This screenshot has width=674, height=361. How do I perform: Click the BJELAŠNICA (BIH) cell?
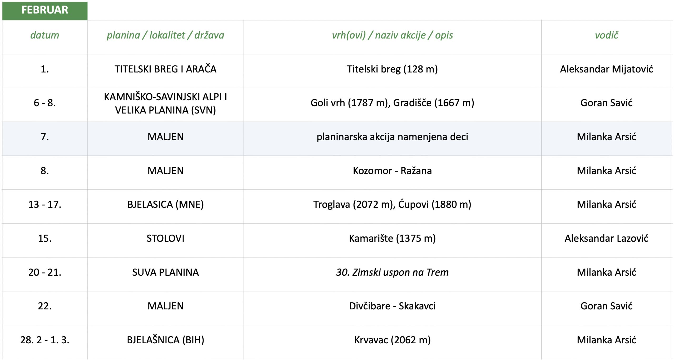(165, 340)
